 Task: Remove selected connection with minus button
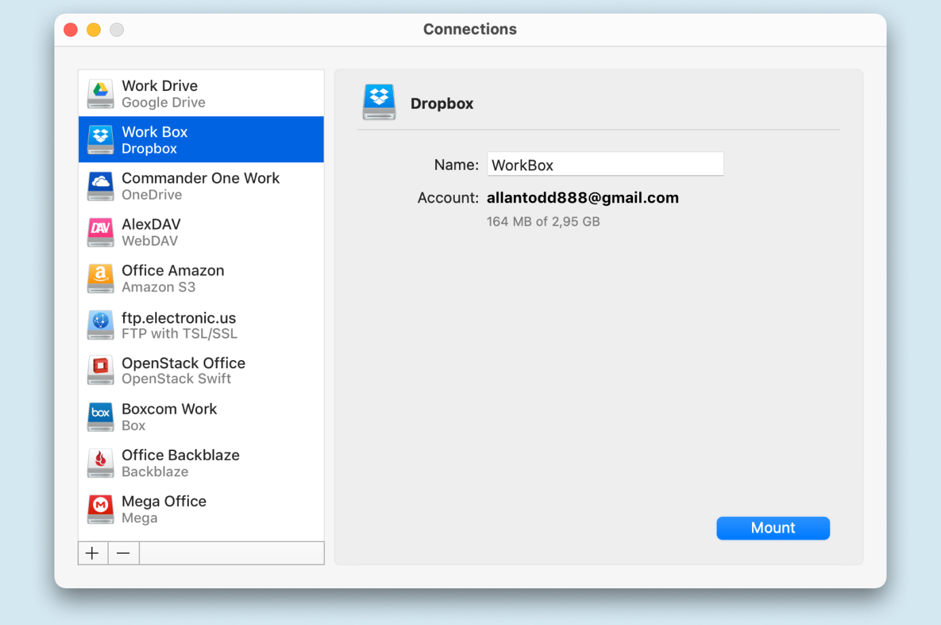click(123, 553)
